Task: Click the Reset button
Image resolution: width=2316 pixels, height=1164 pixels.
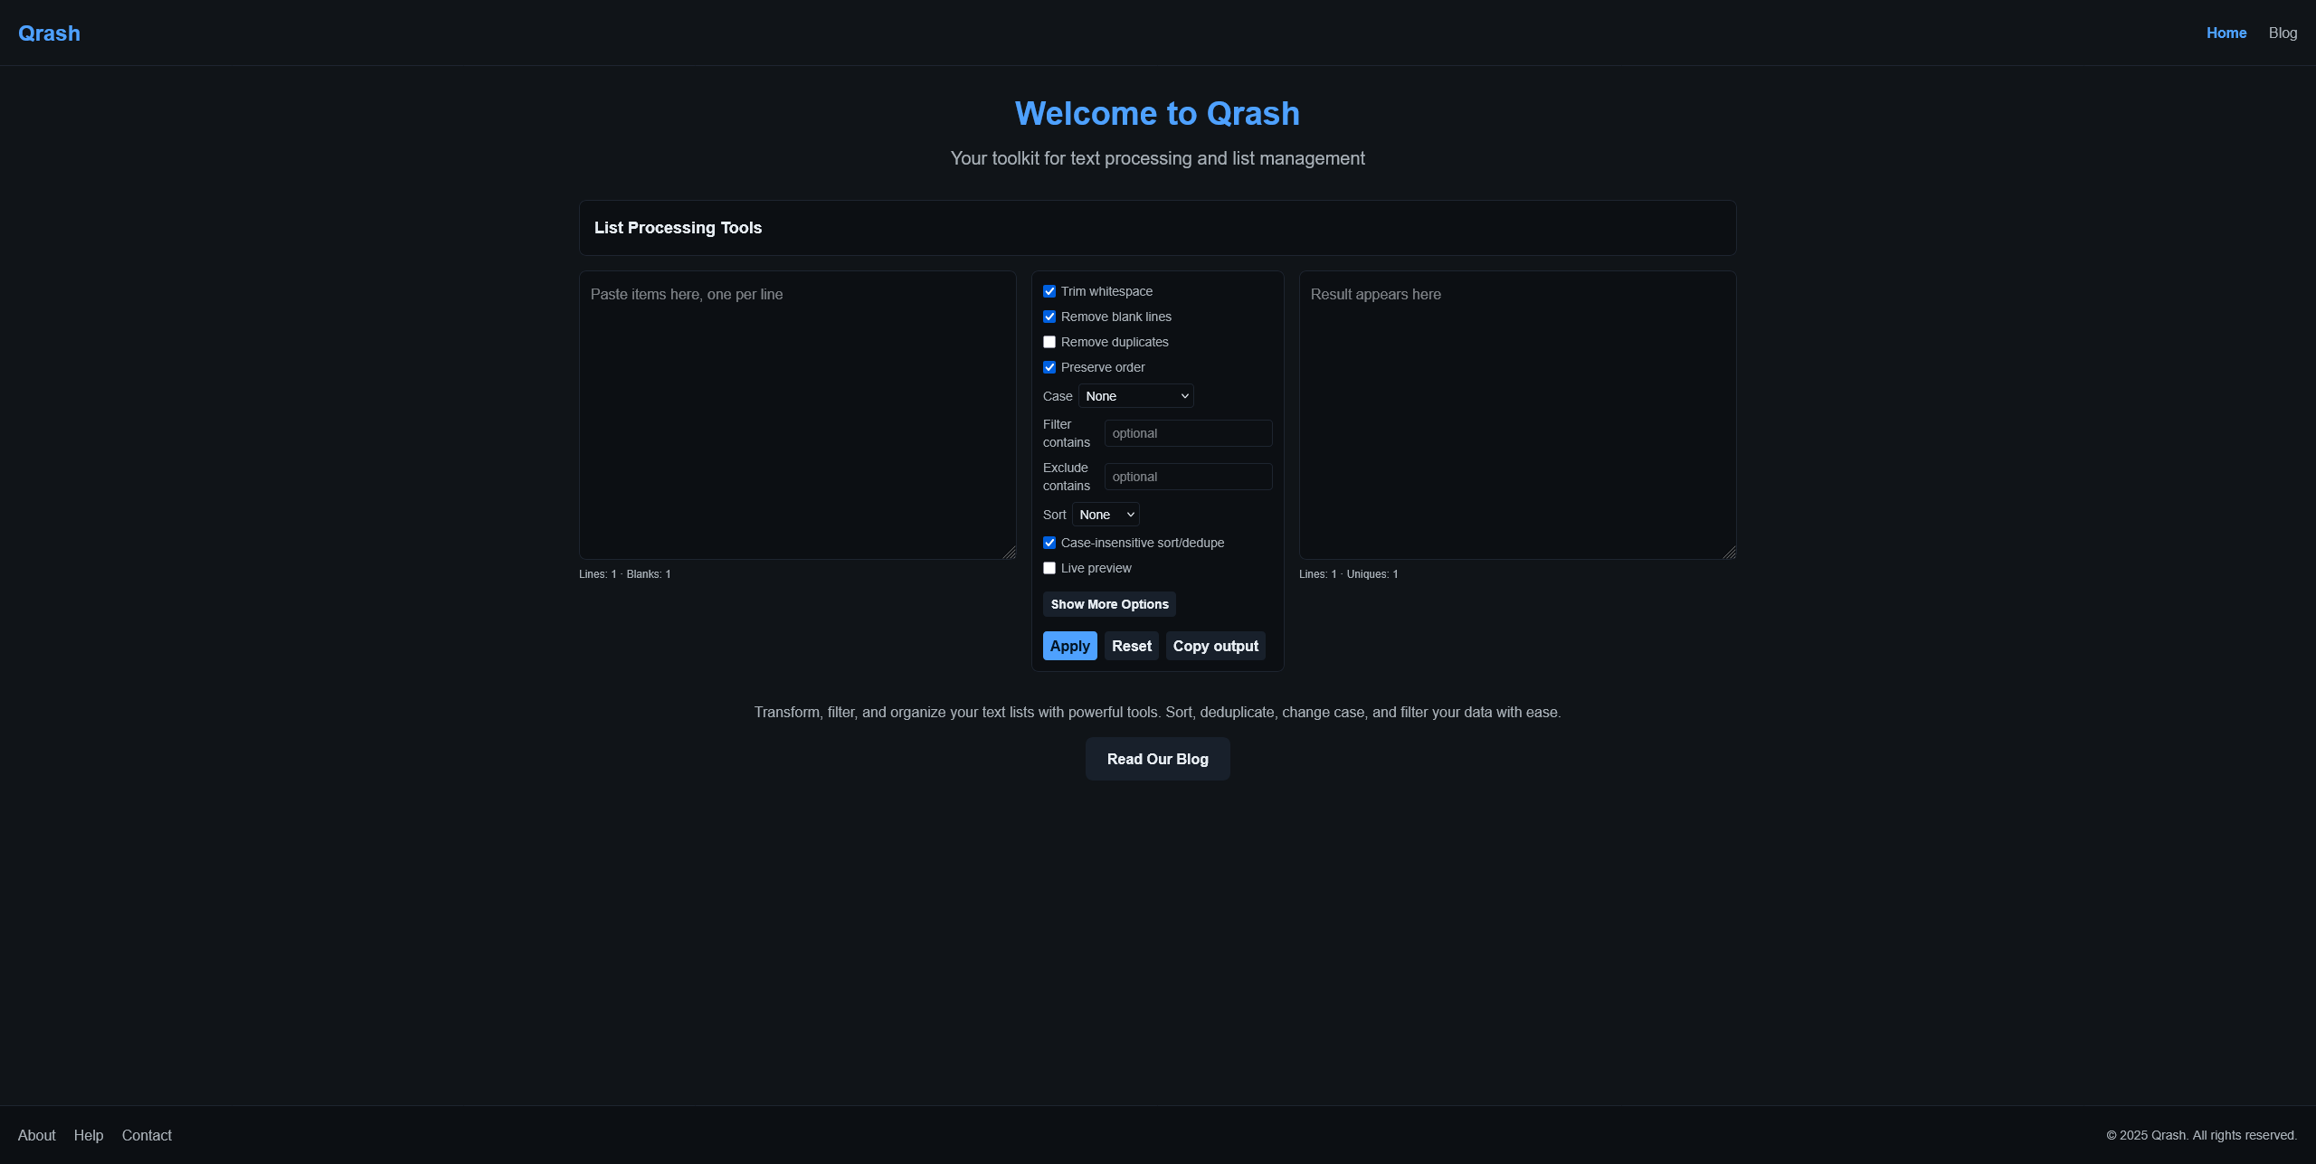Action: [1131, 646]
